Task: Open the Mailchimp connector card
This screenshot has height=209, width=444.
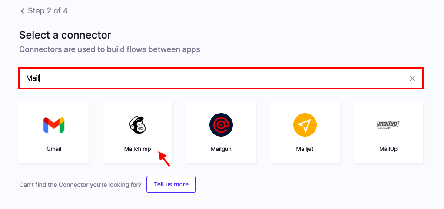Action: tap(138, 132)
